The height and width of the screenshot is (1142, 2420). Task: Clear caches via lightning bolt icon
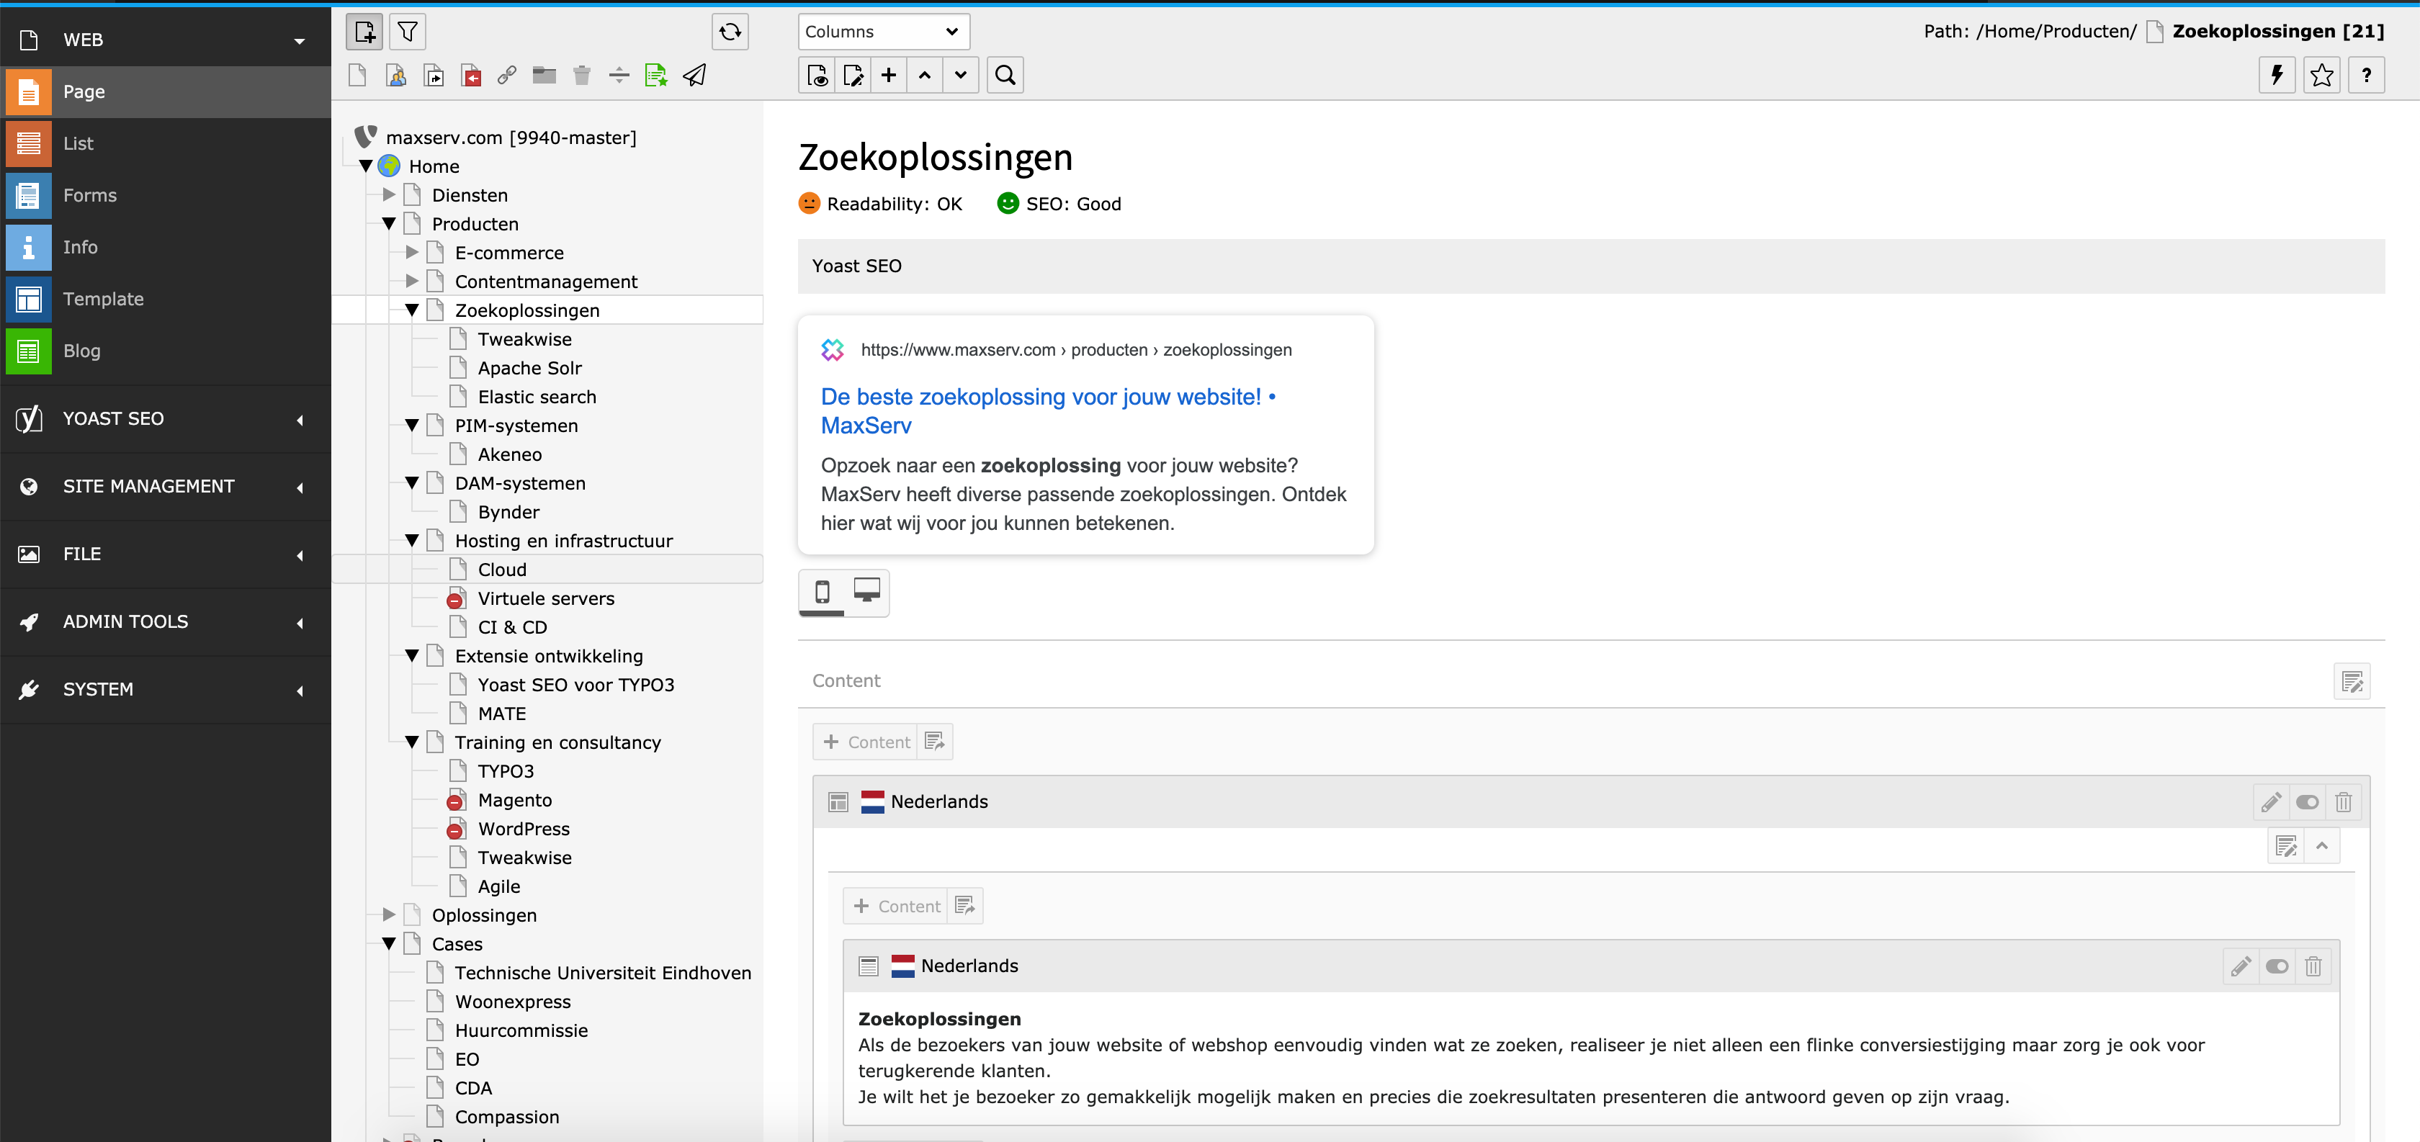click(x=2276, y=75)
